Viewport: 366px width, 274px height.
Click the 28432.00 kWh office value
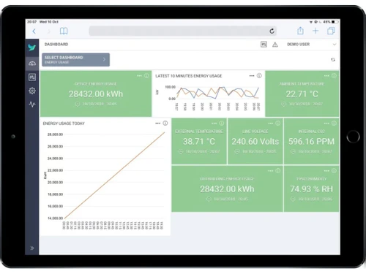(x=96, y=94)
